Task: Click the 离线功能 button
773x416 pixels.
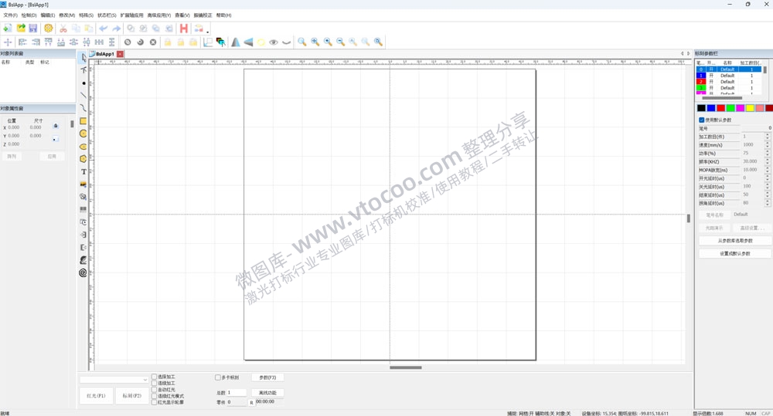Action: 267,393
